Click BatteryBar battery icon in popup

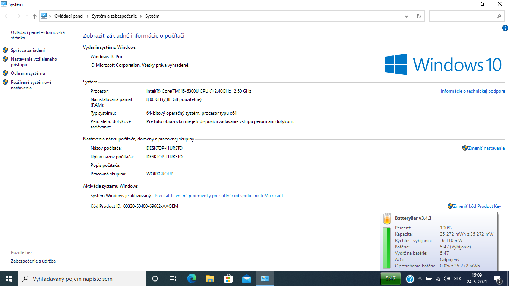click(387, 218)
